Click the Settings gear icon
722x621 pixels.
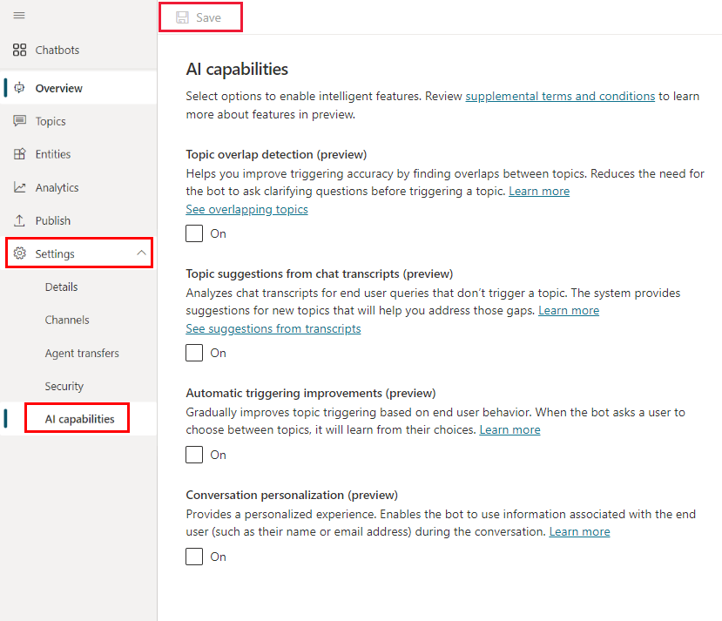click(20, 253)
